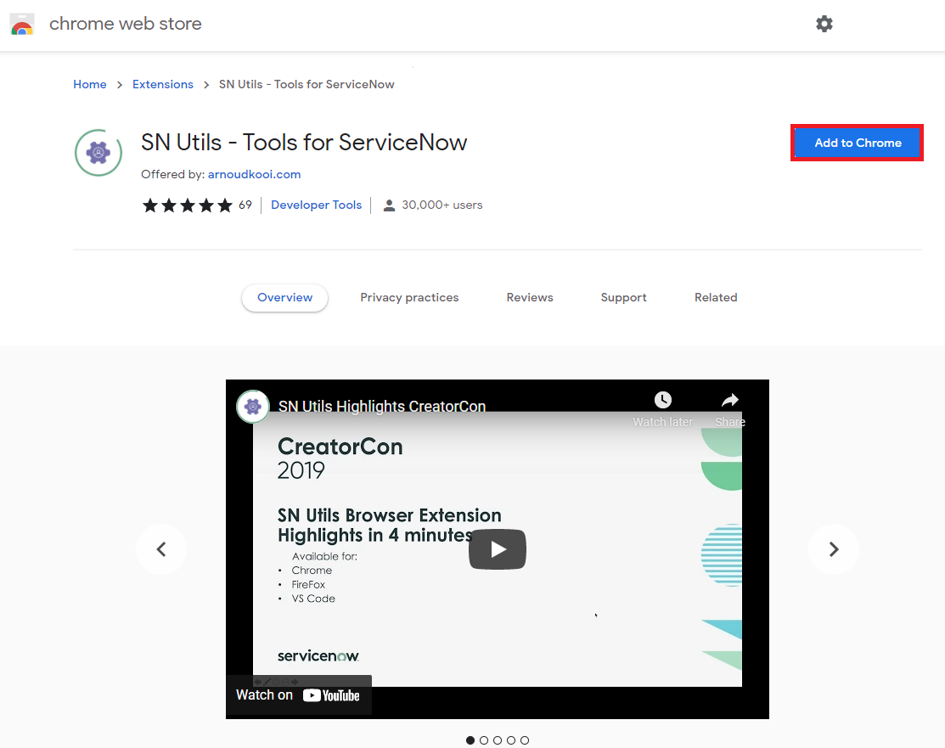
Task: Select the fourth carousel dot
Action: tap(511, 740)
